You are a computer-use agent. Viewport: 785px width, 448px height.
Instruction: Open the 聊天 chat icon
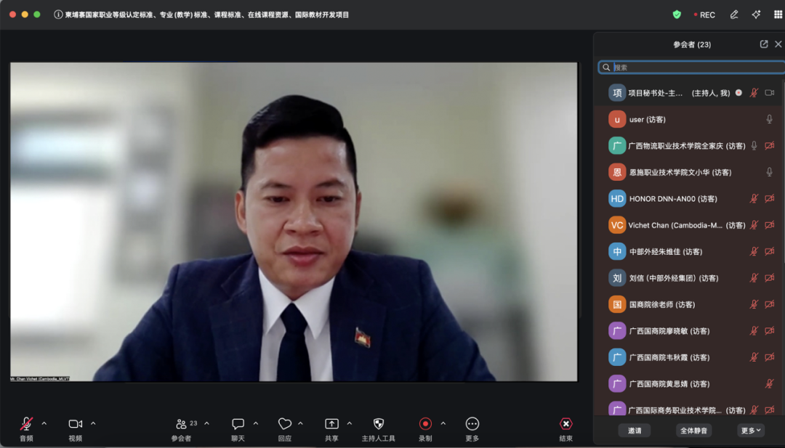coord(238,424)
